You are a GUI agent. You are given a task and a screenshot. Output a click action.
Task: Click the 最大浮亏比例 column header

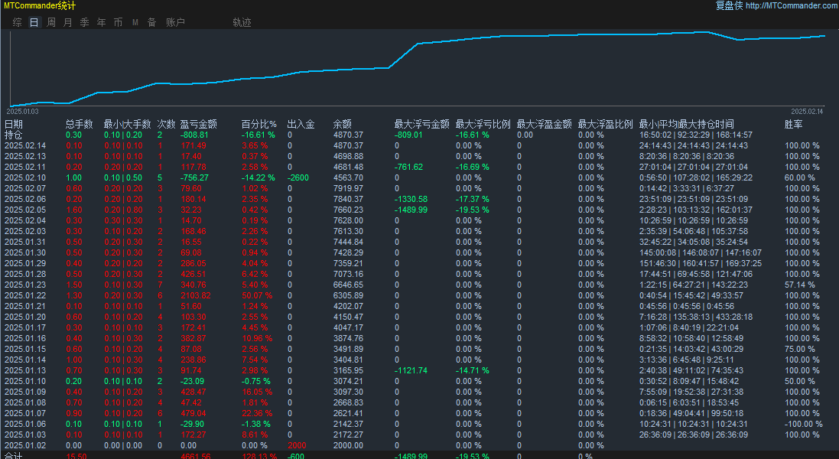[483, 124]
